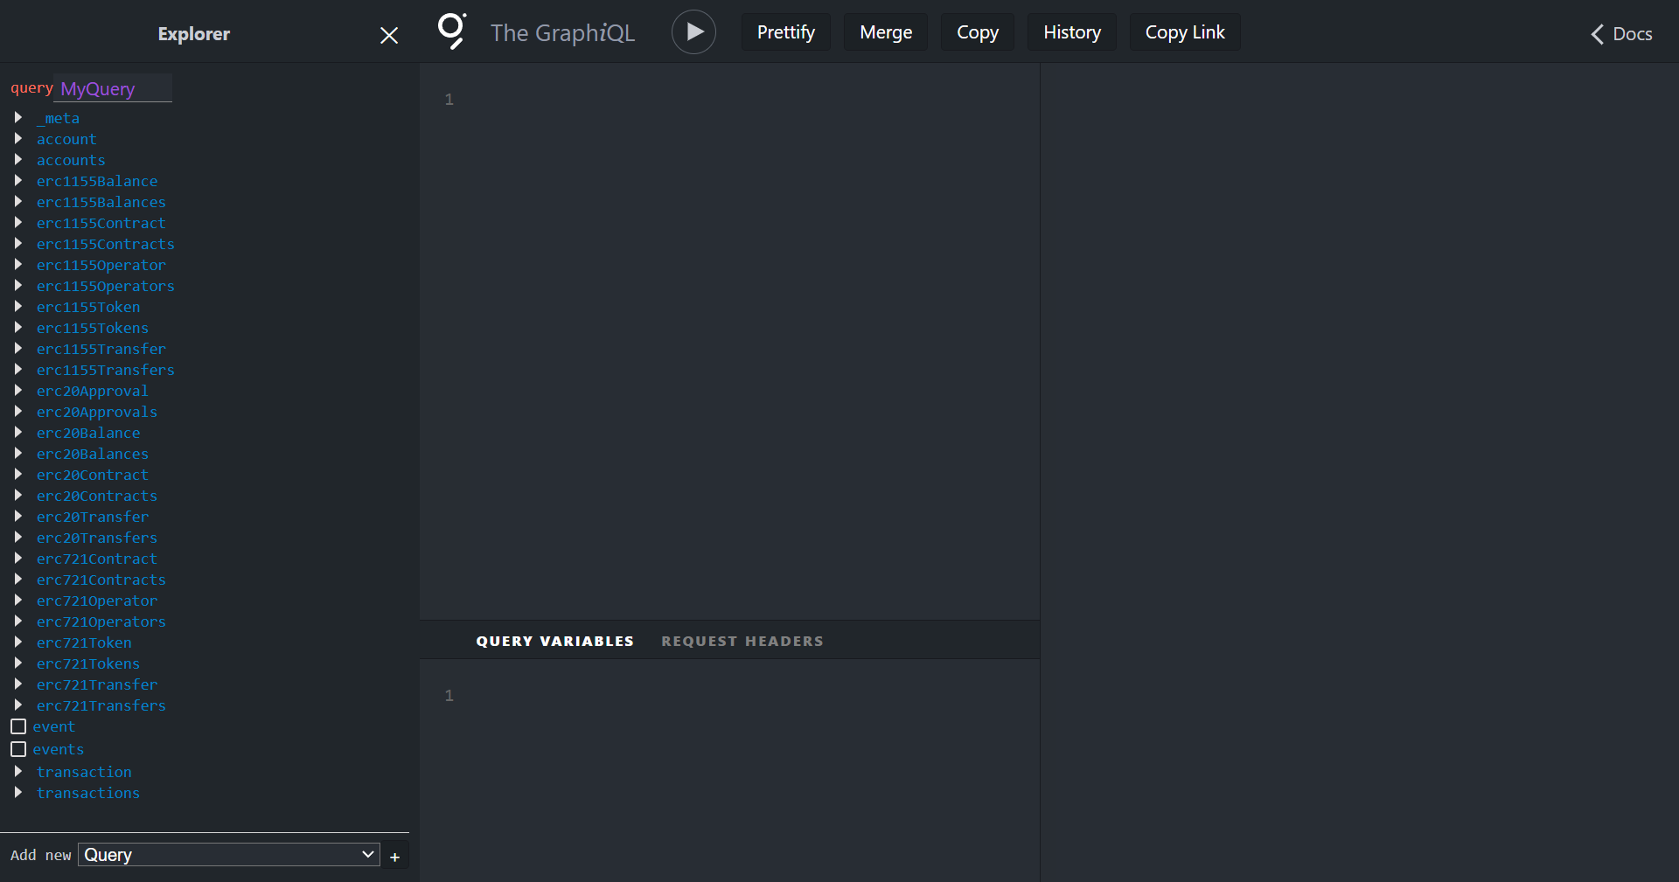Expand the _meta field arrow
The image size is (1679, 882).
(18, 118)
